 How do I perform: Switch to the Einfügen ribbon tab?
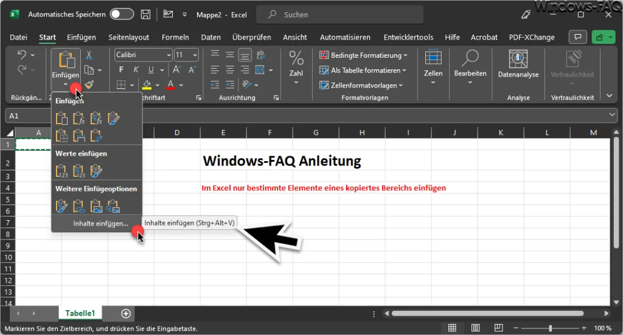[82, 37]
